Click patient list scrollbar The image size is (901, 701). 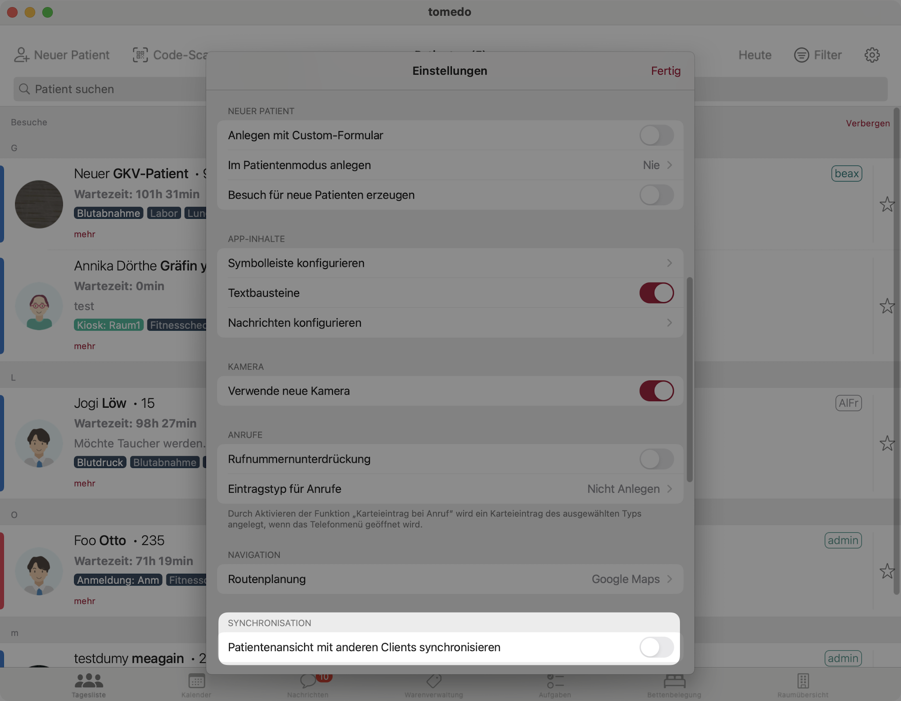click(x=896, y=351)
